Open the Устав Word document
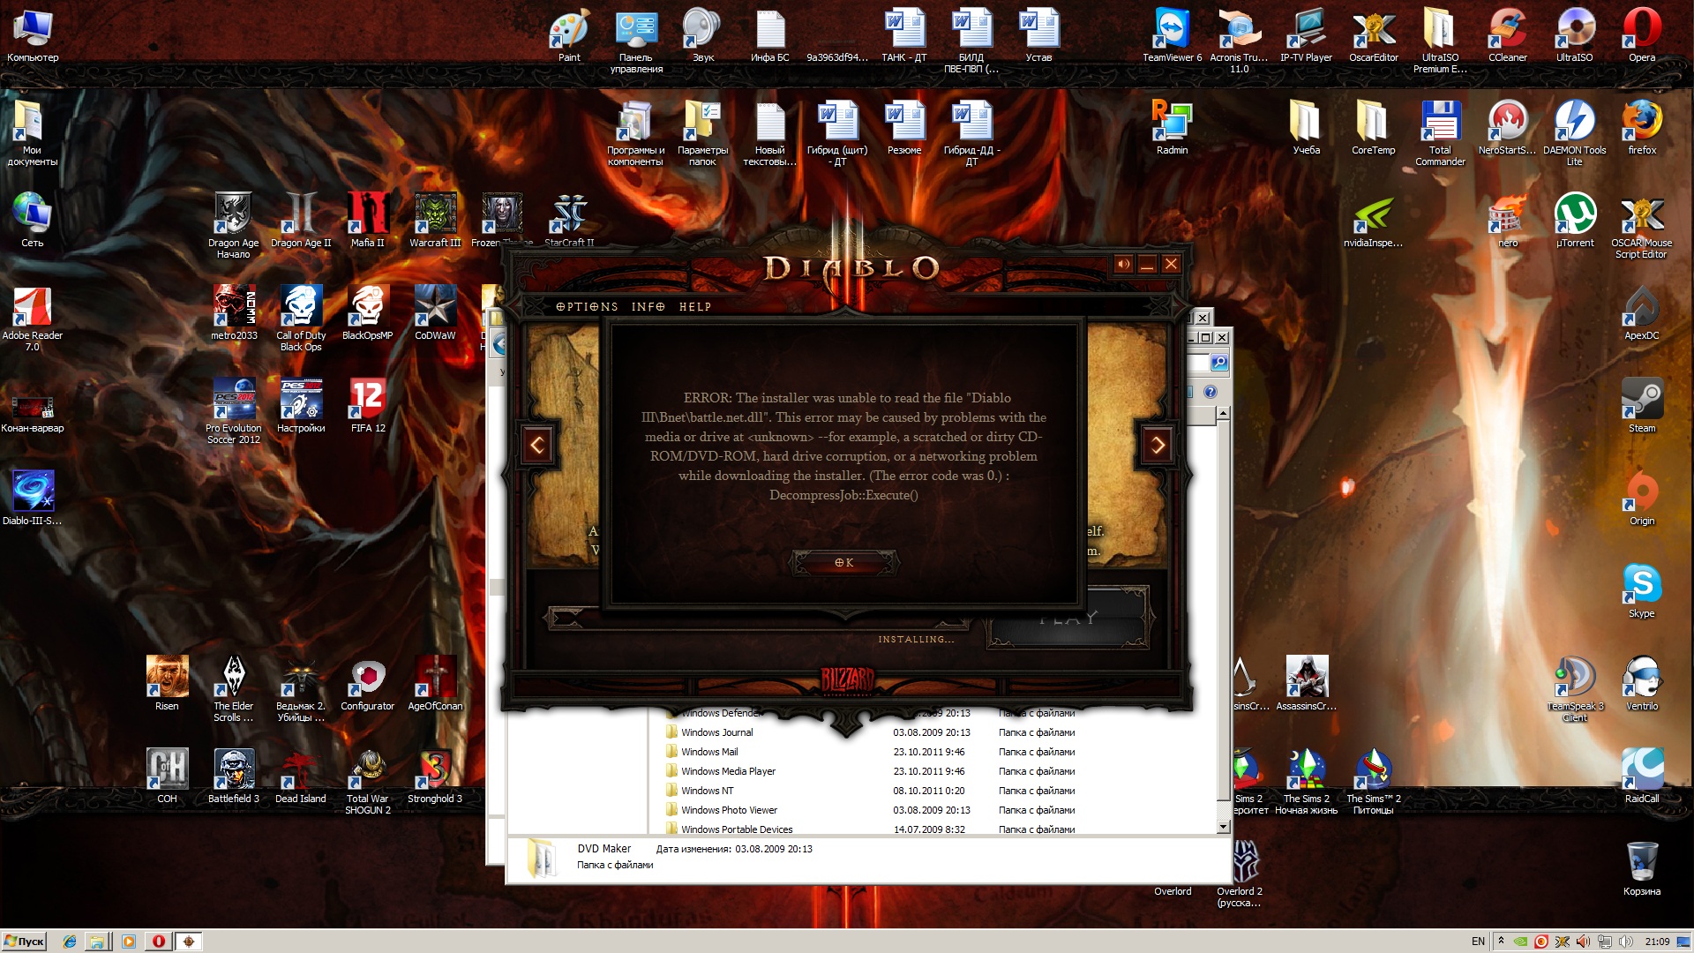The image size is (1694, 953). [1038, 35]
